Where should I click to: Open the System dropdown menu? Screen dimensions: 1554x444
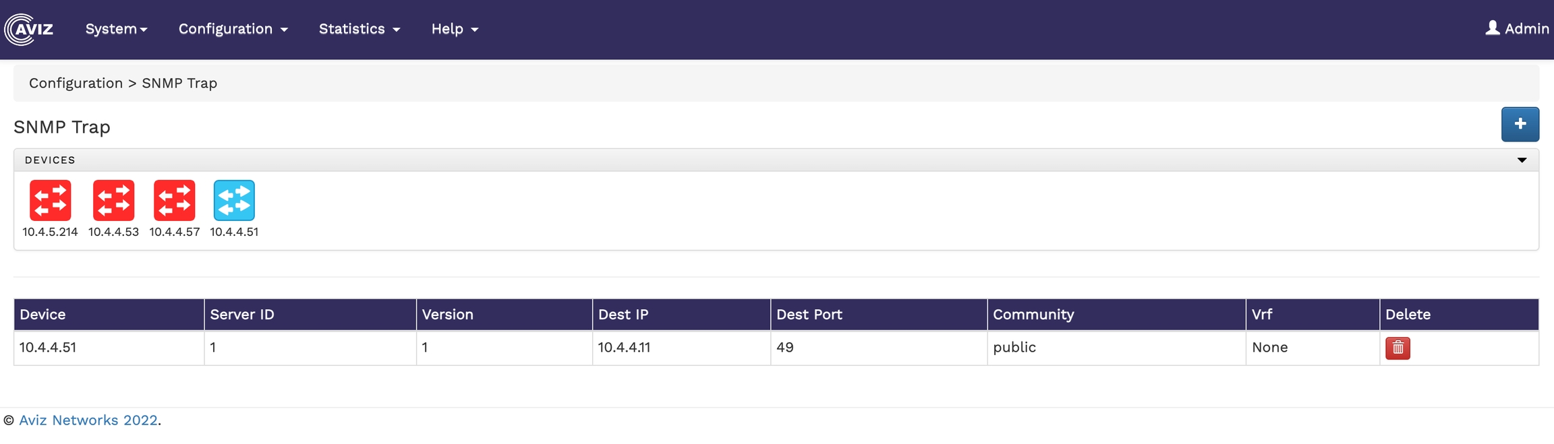click(116, 29)
